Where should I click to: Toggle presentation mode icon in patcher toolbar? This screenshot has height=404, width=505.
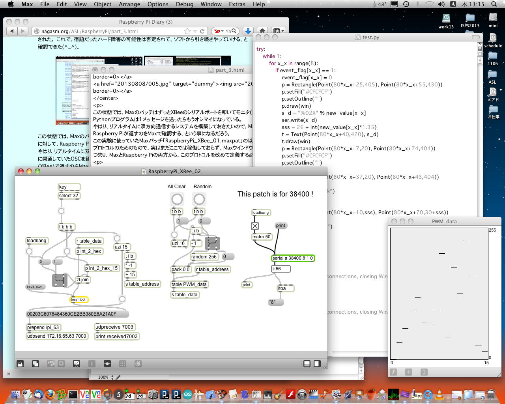tap(77, 364)
